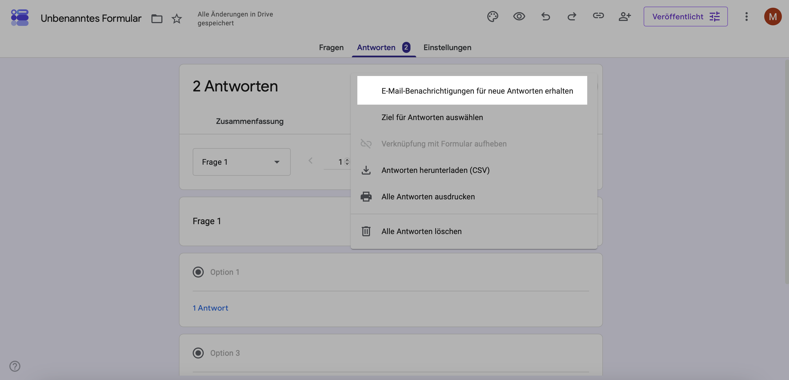Screen dimensions: 789x380
Task: Click the Antworten count badge 2
Action: [406, 47]
